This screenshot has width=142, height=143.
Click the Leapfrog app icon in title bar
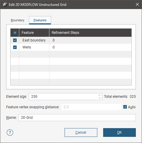click(5, 4)
